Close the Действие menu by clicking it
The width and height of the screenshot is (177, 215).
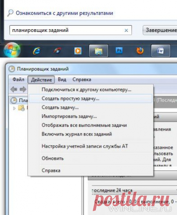tap(41, 80)
